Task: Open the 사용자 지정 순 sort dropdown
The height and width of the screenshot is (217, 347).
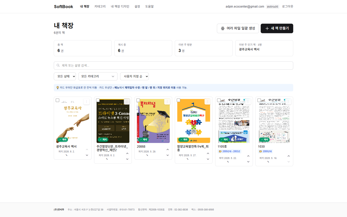Action: point(134,76)
